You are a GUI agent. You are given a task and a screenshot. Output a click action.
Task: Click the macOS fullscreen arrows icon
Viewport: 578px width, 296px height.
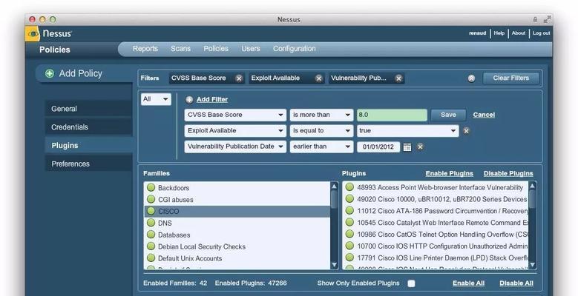[547, 19]
